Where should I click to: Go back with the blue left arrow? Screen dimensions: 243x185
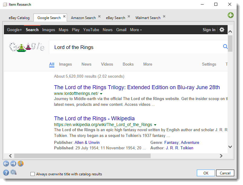click(x=6, y=164)
